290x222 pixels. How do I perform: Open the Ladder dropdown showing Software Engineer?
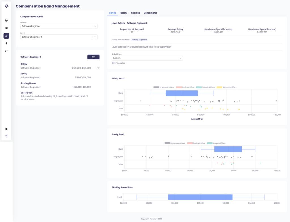pyautogui.click(x=58, y=26)
